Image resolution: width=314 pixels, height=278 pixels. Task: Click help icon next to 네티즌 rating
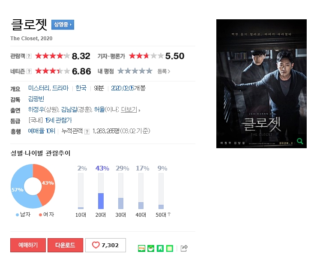click(x=29, y=71)
